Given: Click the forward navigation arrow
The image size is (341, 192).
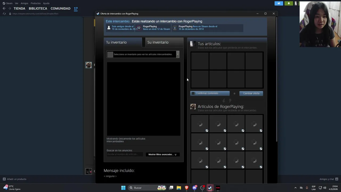Looking at the screenshot, I should tap(10, 9).
